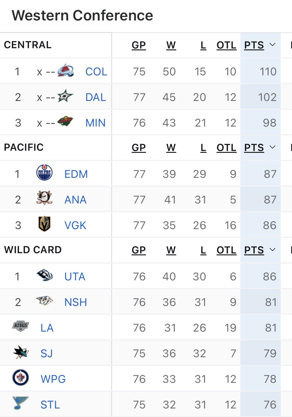Click the San Jose Sharks logo

point(21,352)
